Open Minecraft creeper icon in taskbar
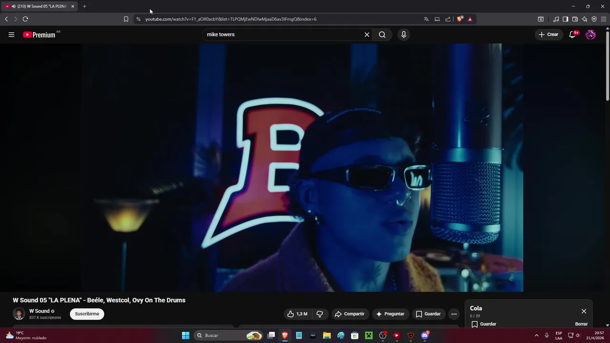This screenshot has width=610, height=343. click(368, 335)
